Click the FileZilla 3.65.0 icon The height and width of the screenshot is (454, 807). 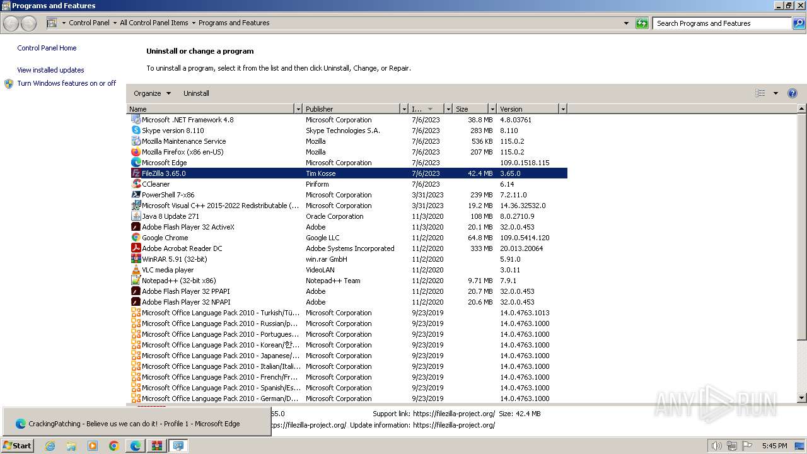136,173
